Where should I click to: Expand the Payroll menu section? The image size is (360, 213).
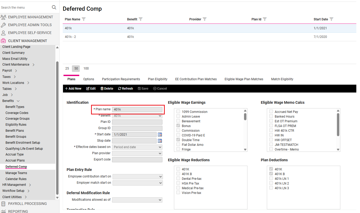pyautogui.click(x=16, y=71)
